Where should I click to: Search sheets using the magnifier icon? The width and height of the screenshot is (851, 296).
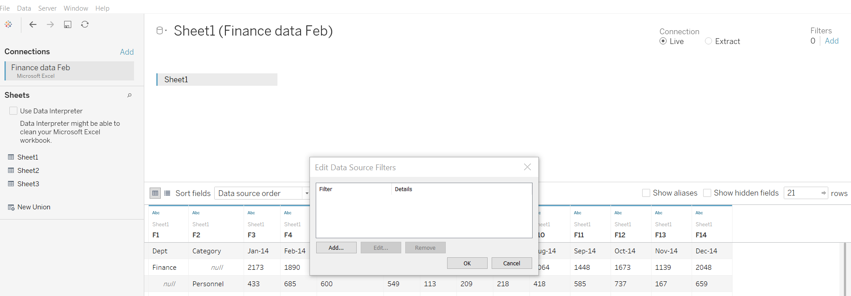(x=130, y=95)
